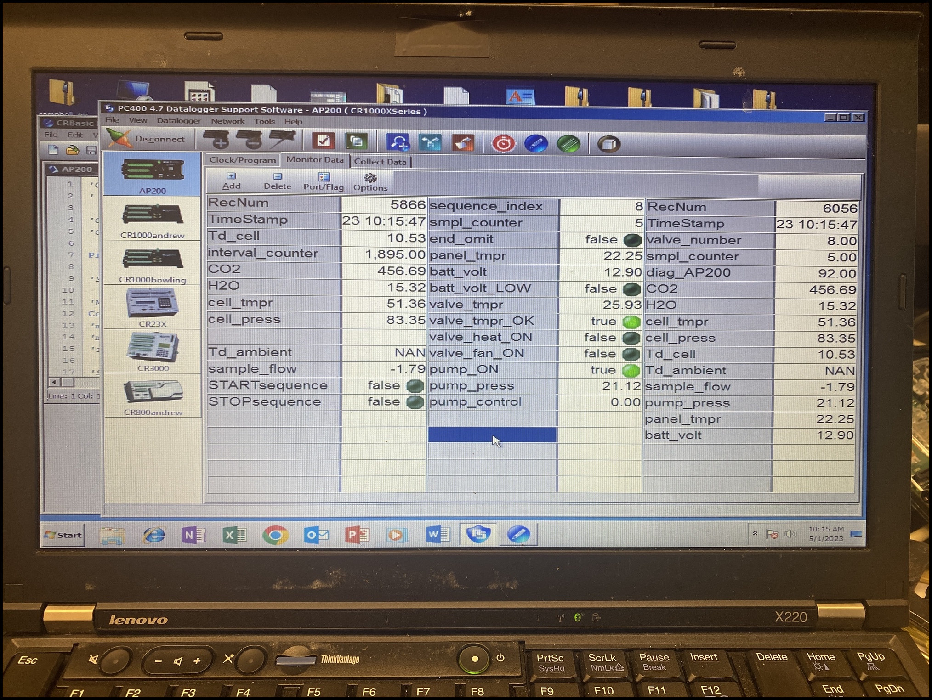Open the Options gear button

pyautogui.click(x=370, y=183)
